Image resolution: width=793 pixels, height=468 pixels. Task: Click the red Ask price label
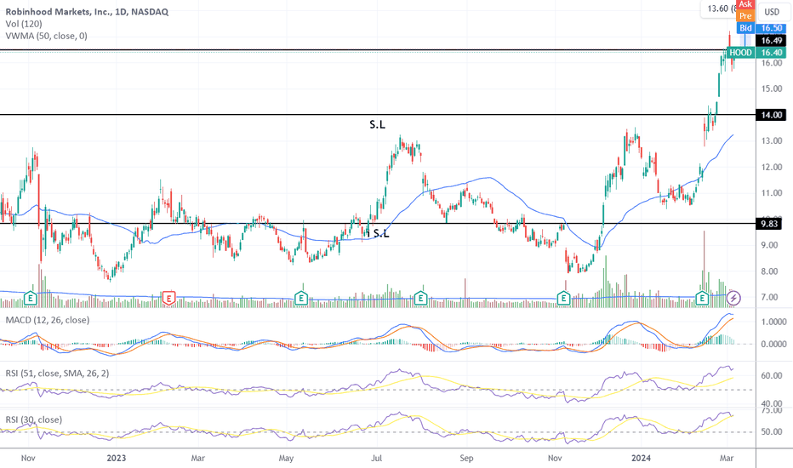pyautogui.click(x=745, y=4)
